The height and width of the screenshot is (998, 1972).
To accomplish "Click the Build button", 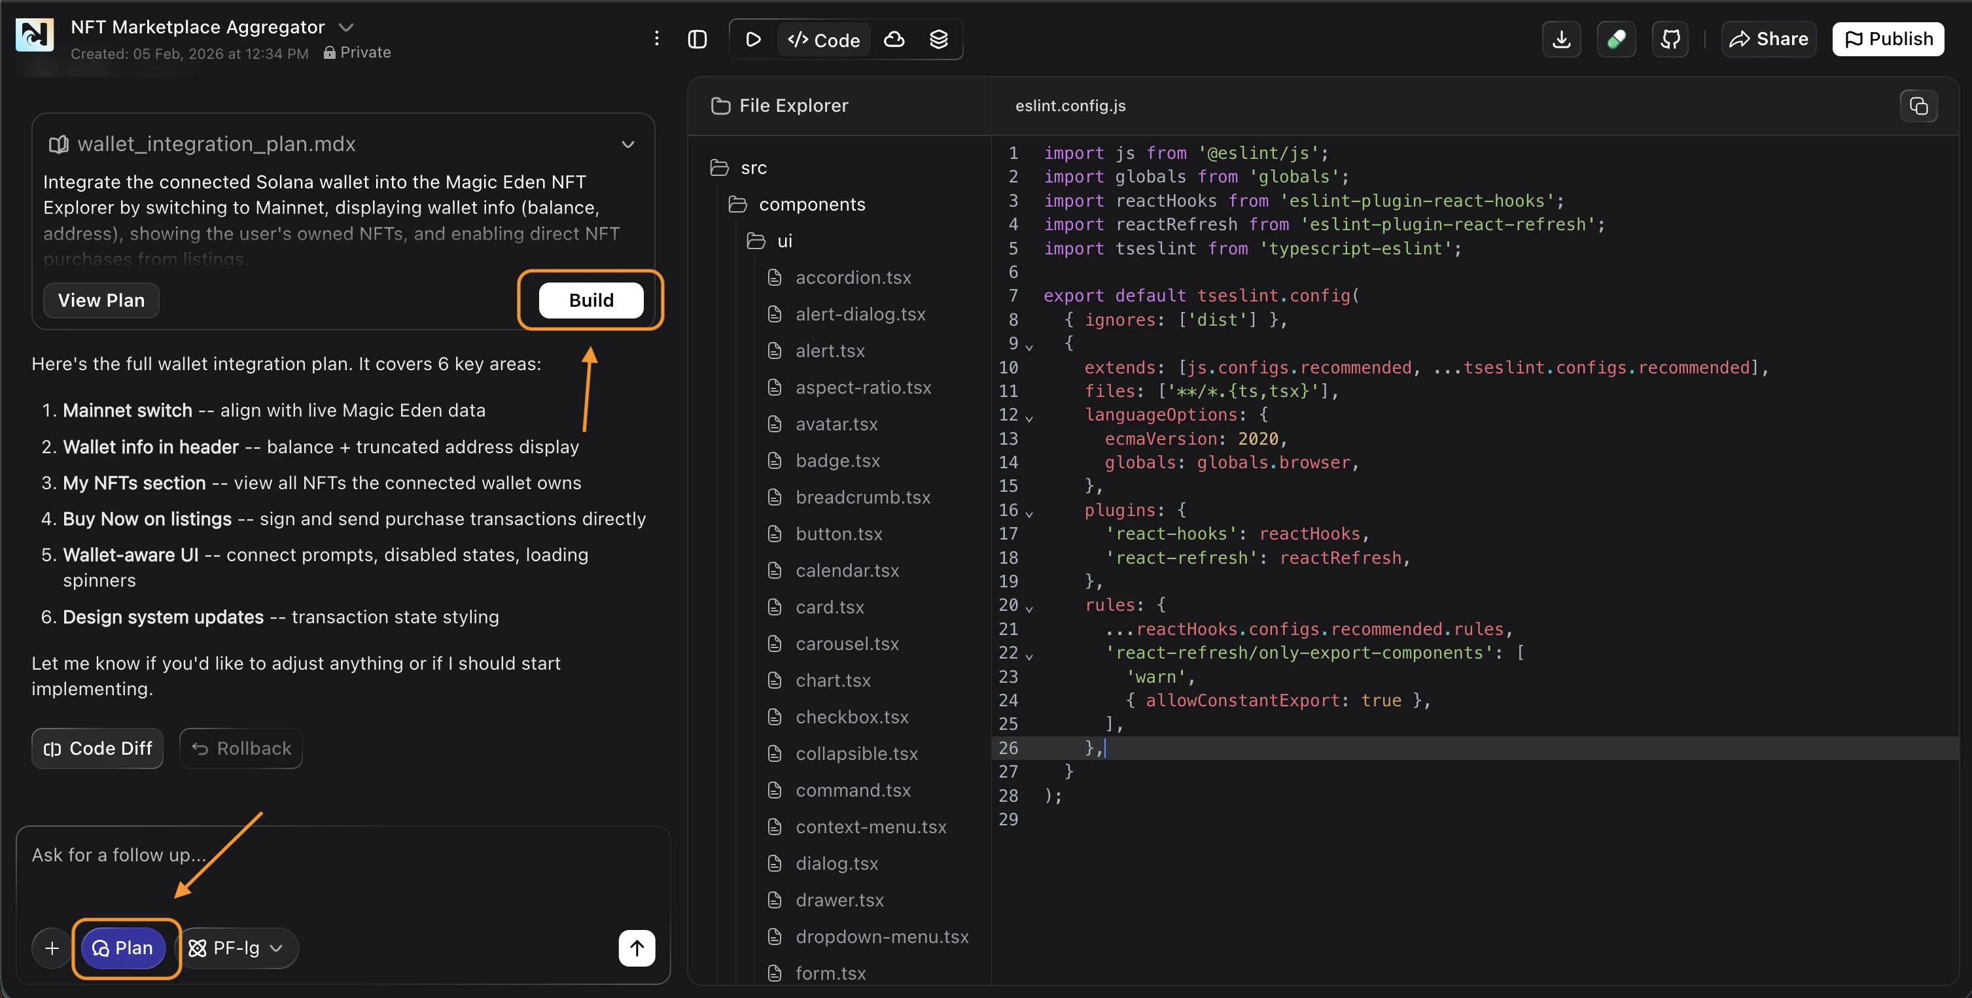I will pos(590,300).
